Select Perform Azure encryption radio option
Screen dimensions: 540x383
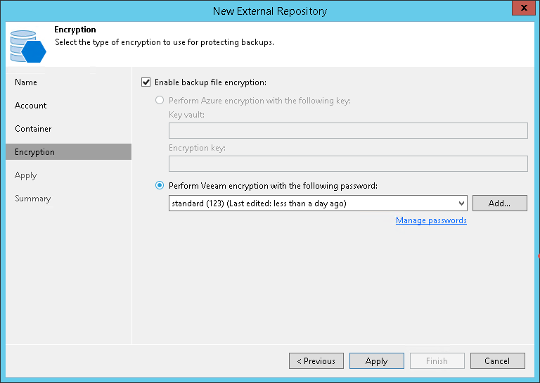click(x=159, y=101)
